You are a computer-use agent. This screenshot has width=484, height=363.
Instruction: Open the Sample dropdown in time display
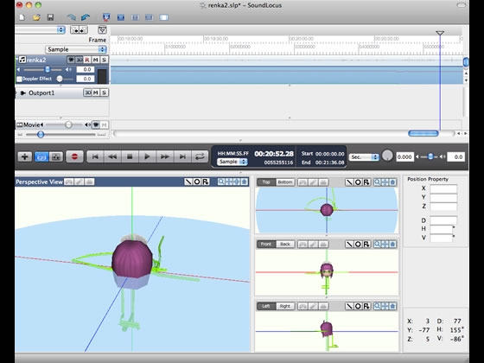232,162
